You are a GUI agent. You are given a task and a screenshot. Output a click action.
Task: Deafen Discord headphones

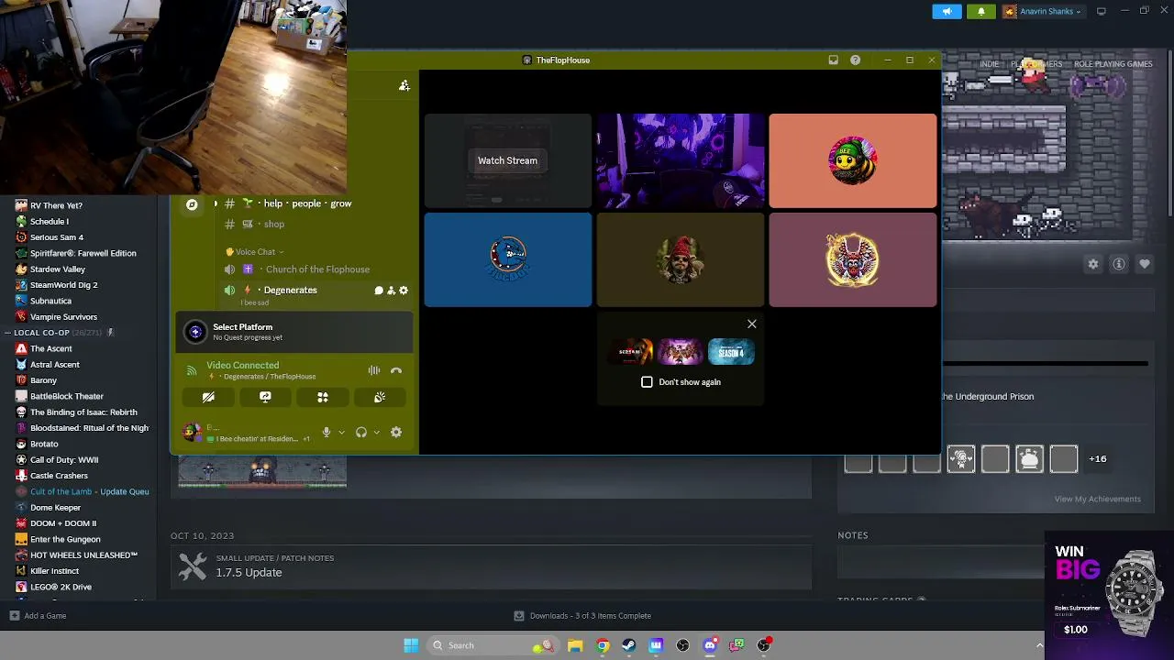[361, 433]
